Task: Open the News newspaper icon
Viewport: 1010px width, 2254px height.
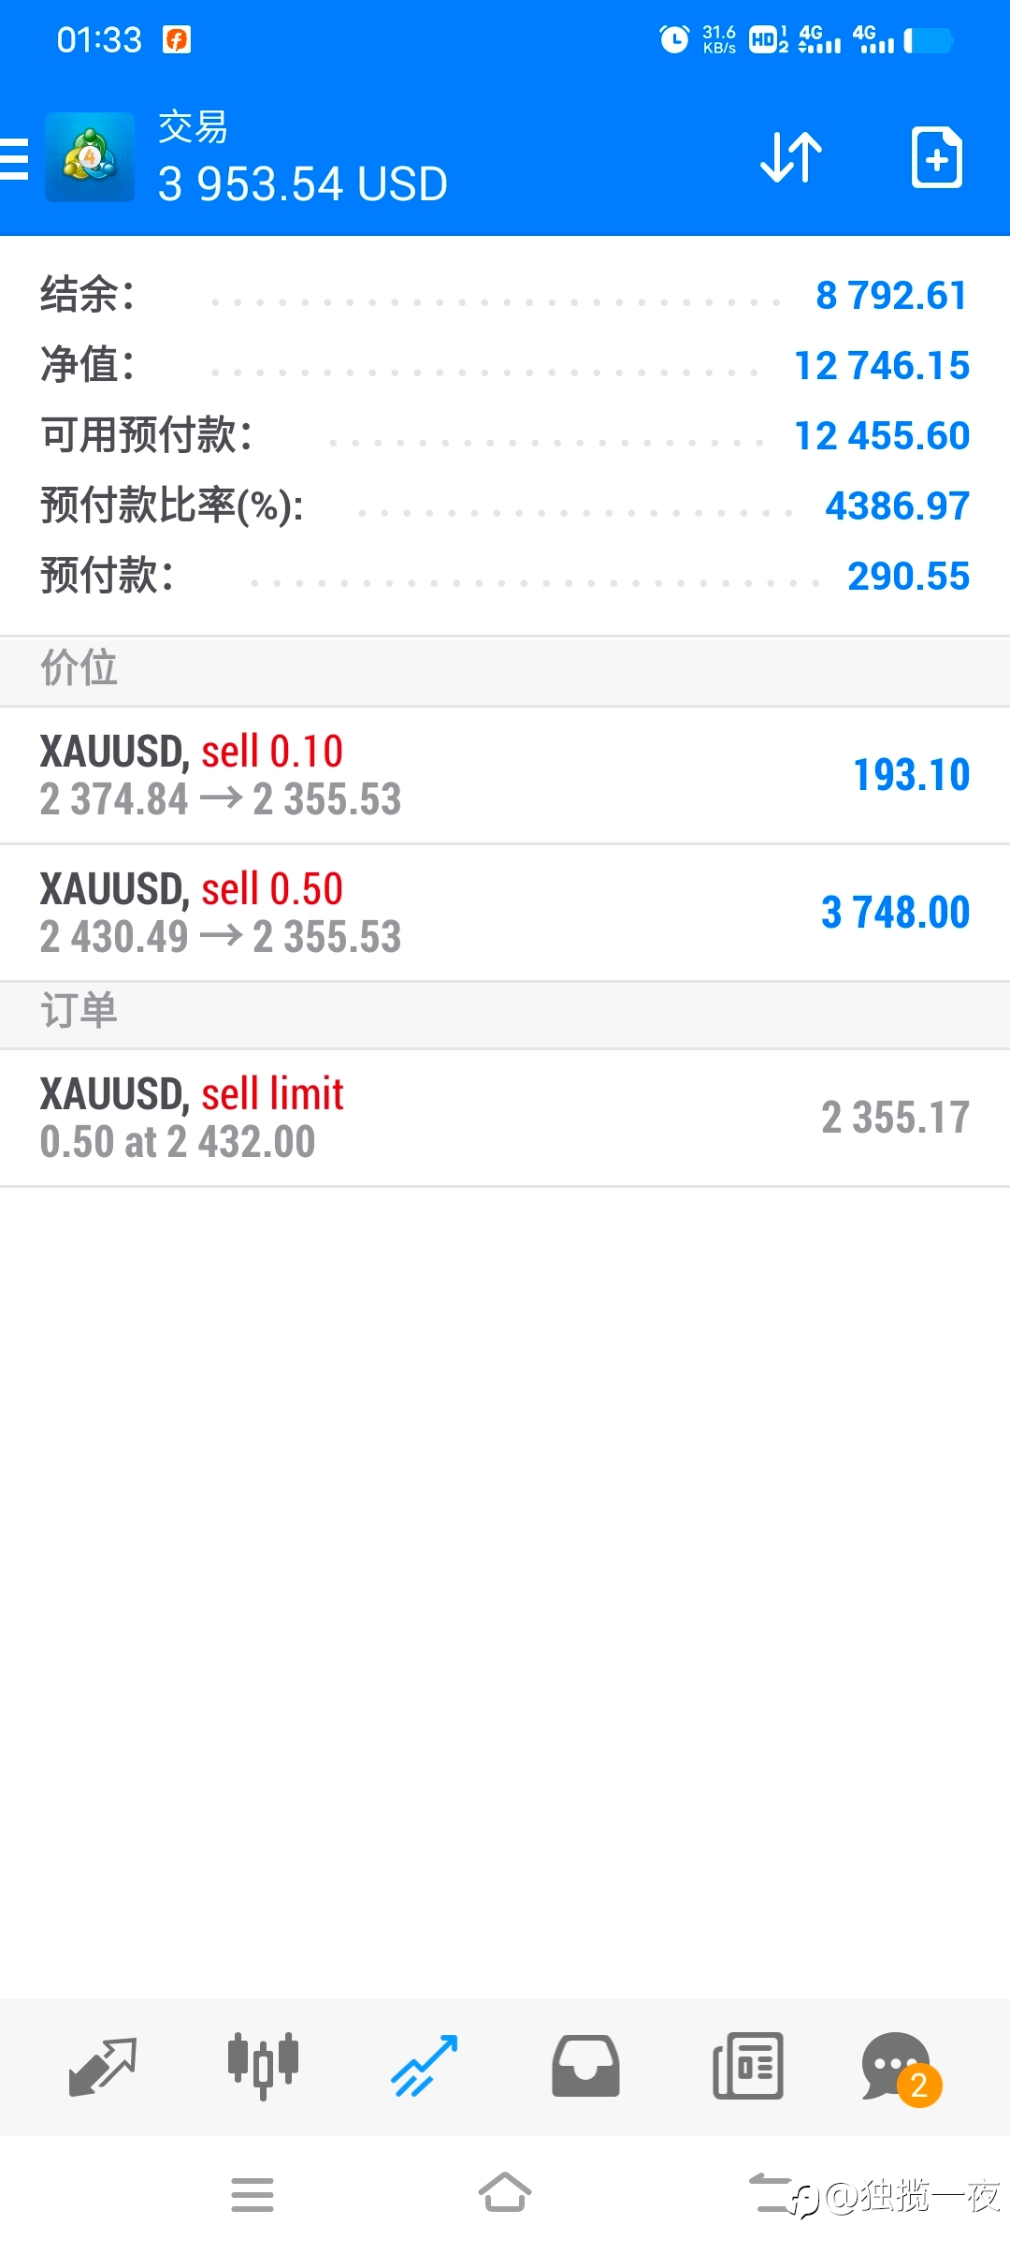Action: [x=748, y=2066]
